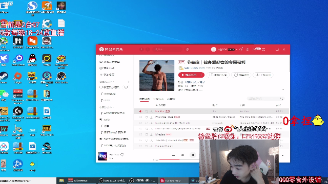Like the For You track row
The height and width of the screenshot is (184, 328).
tap(147, 111)
